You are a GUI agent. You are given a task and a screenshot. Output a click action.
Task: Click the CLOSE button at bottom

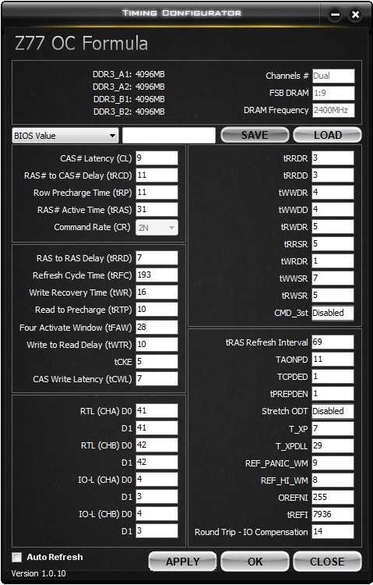328,562
